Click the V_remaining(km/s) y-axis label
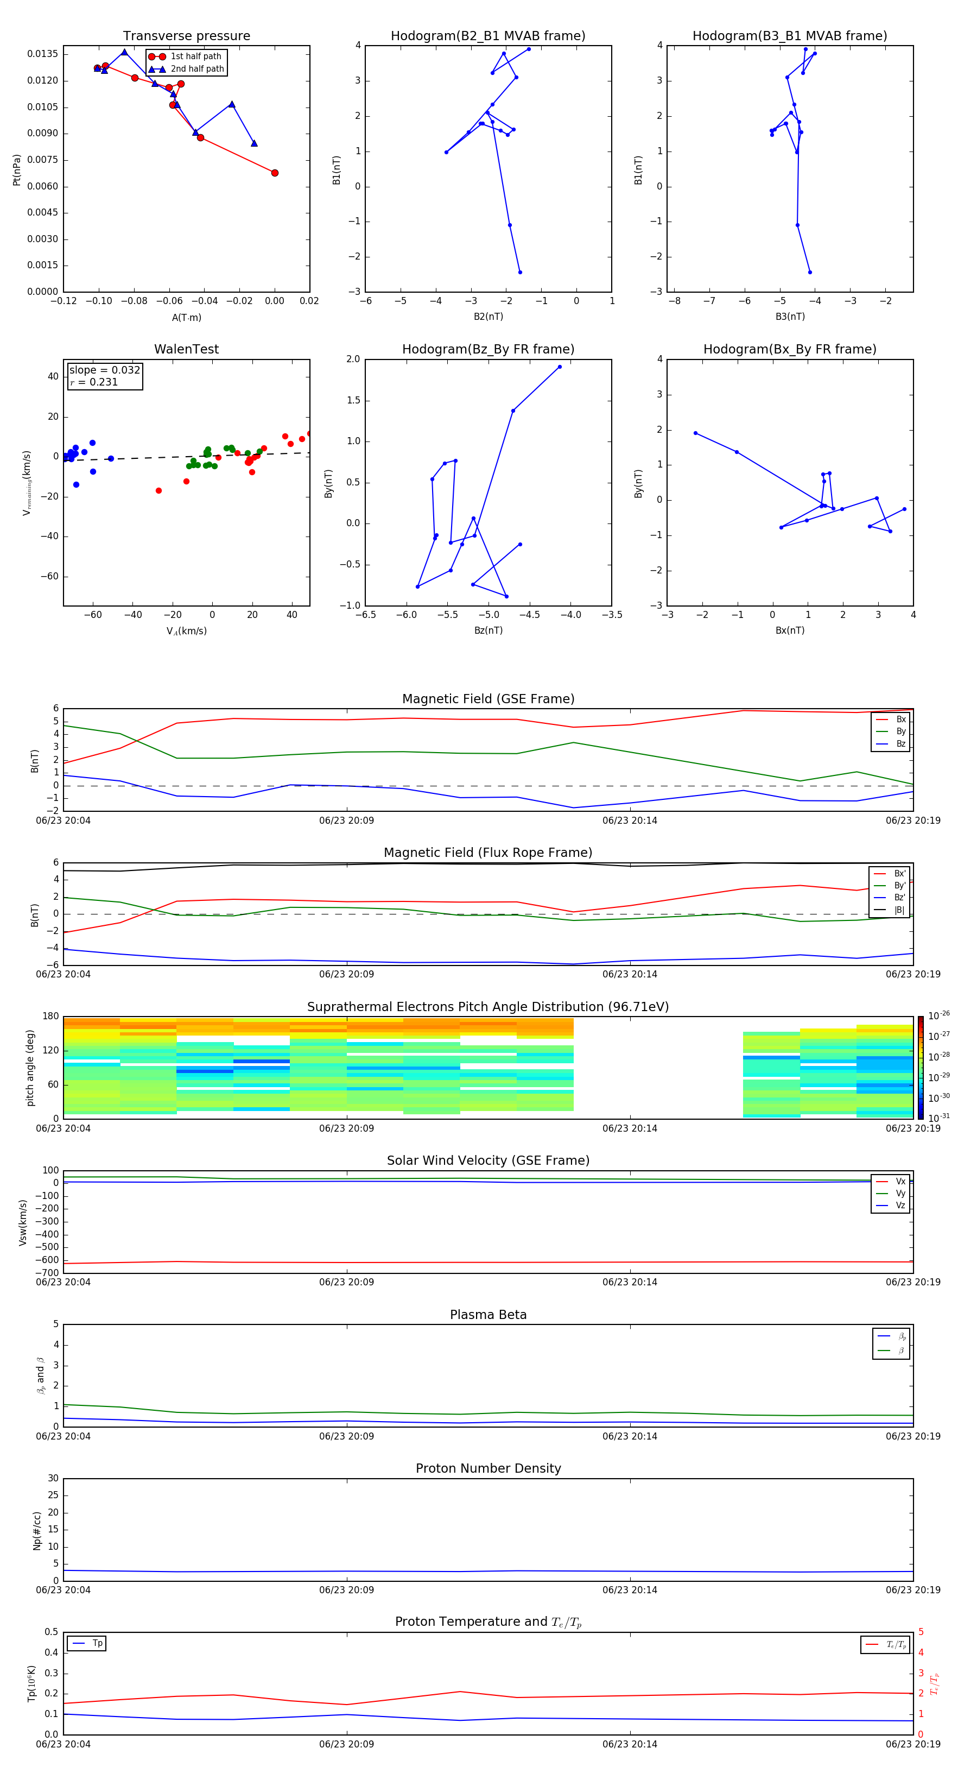This screenshot has height=1792, width=977. click(27, 483)
